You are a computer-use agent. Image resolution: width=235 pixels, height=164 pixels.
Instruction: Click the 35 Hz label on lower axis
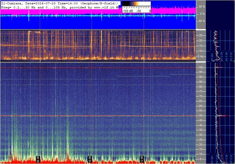click(201, 130)
